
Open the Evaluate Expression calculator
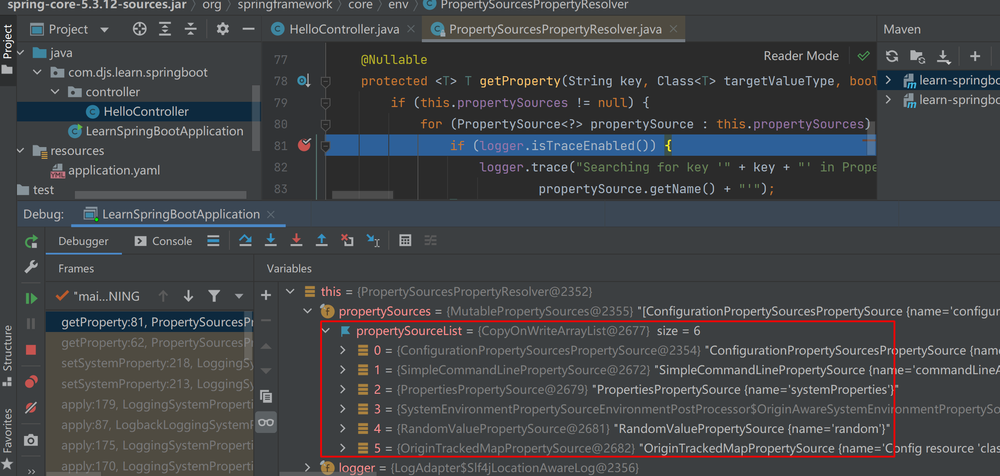pos(405,240)
